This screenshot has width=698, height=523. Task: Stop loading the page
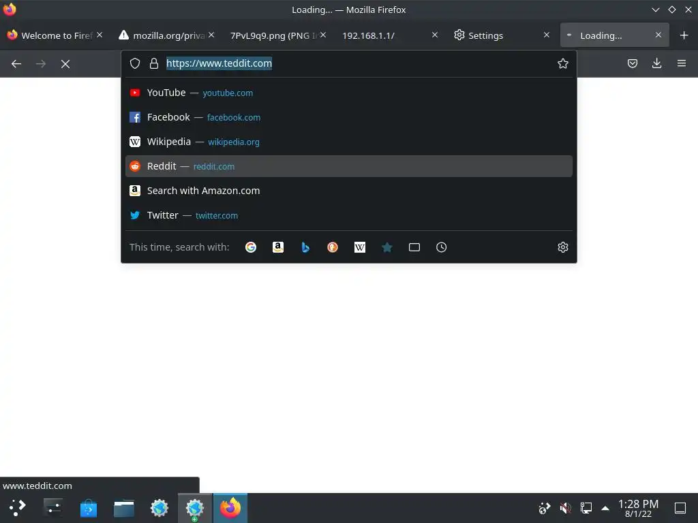[65, 64]
